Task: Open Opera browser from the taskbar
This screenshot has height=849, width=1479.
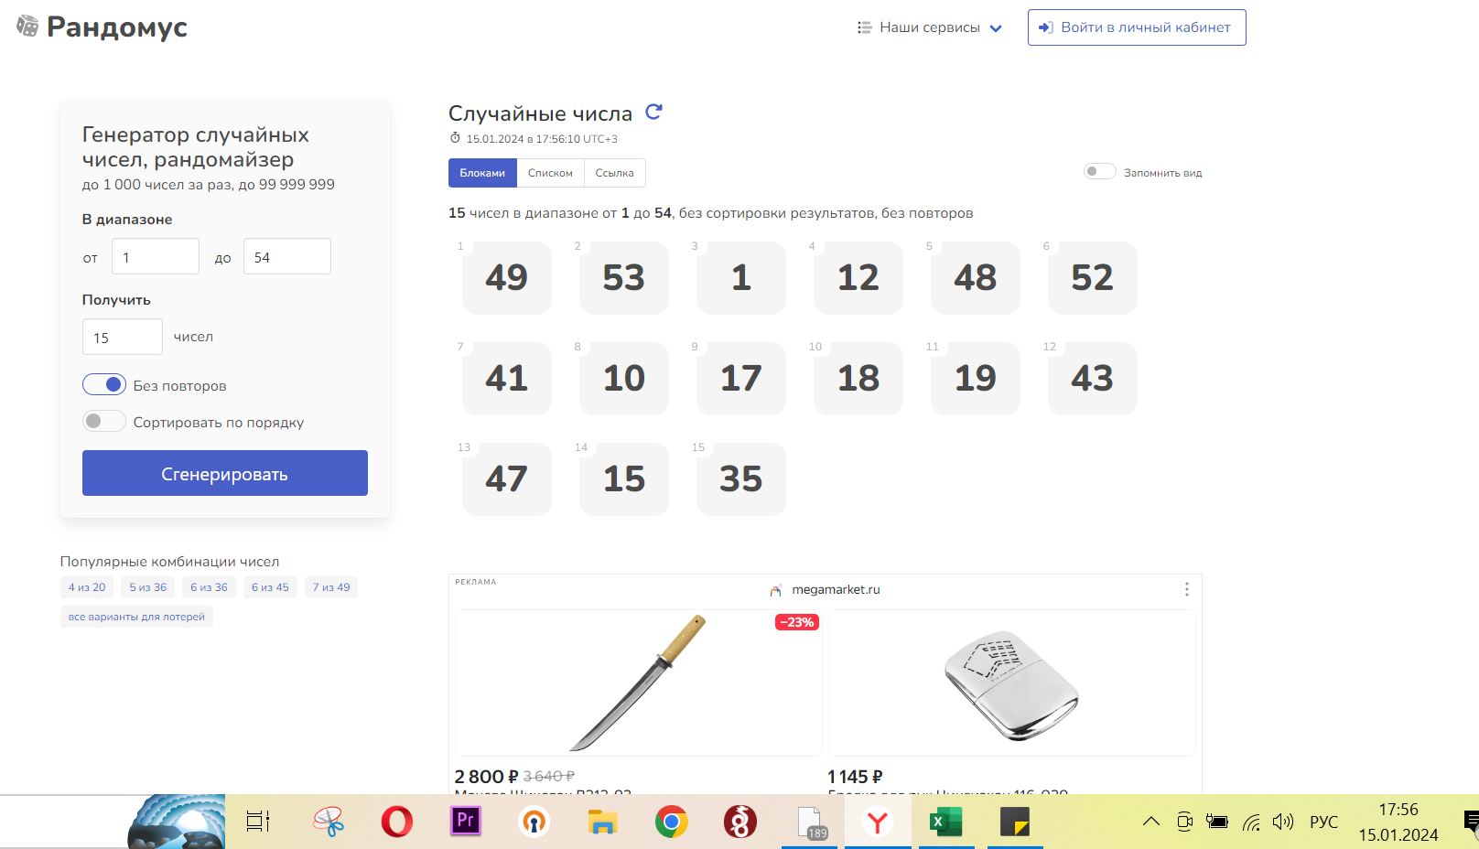Action: [396, 822]
